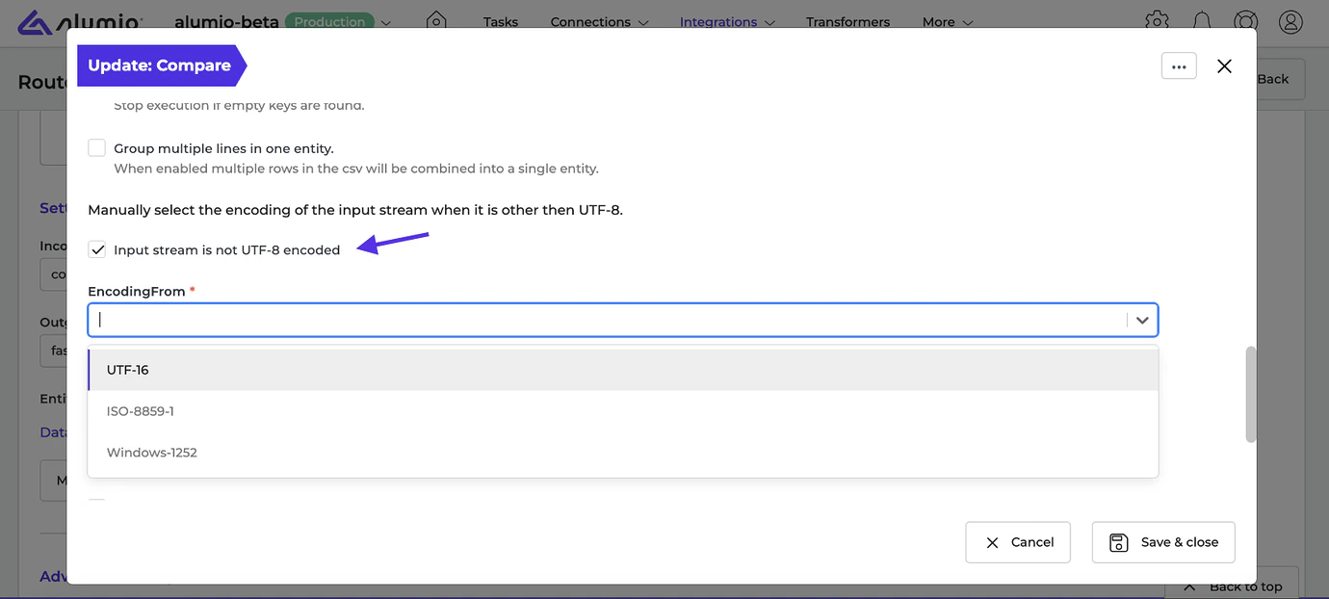Viewport: 1329px width, 599px height.
Task: Click the Alumio logo
Action: coord(81,21)
